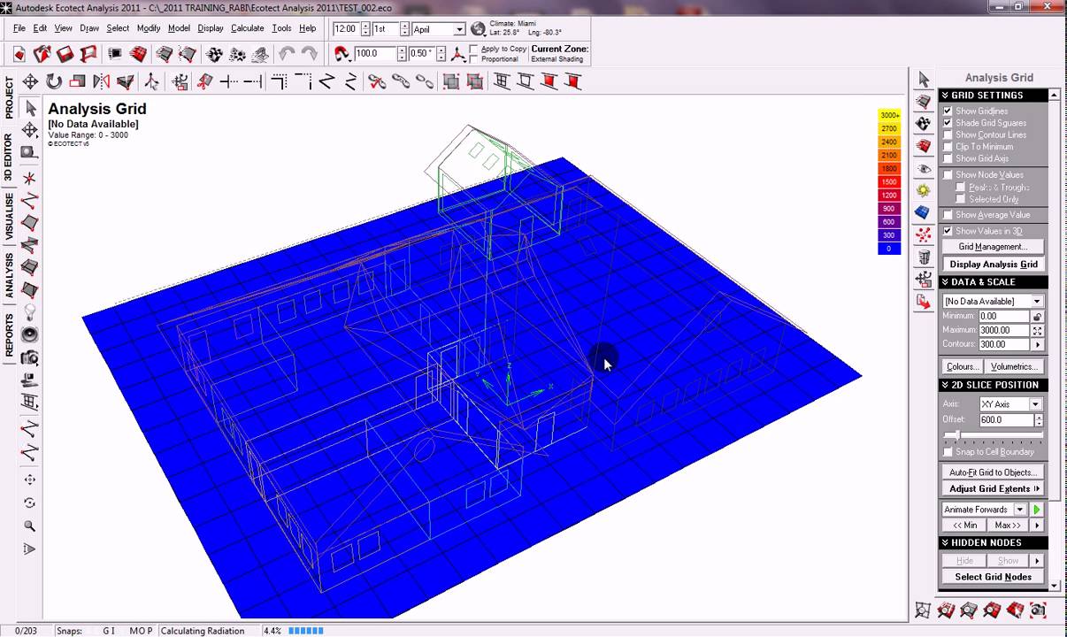Click the Fit Grid to view icon bottom right

tap(923, 610)
